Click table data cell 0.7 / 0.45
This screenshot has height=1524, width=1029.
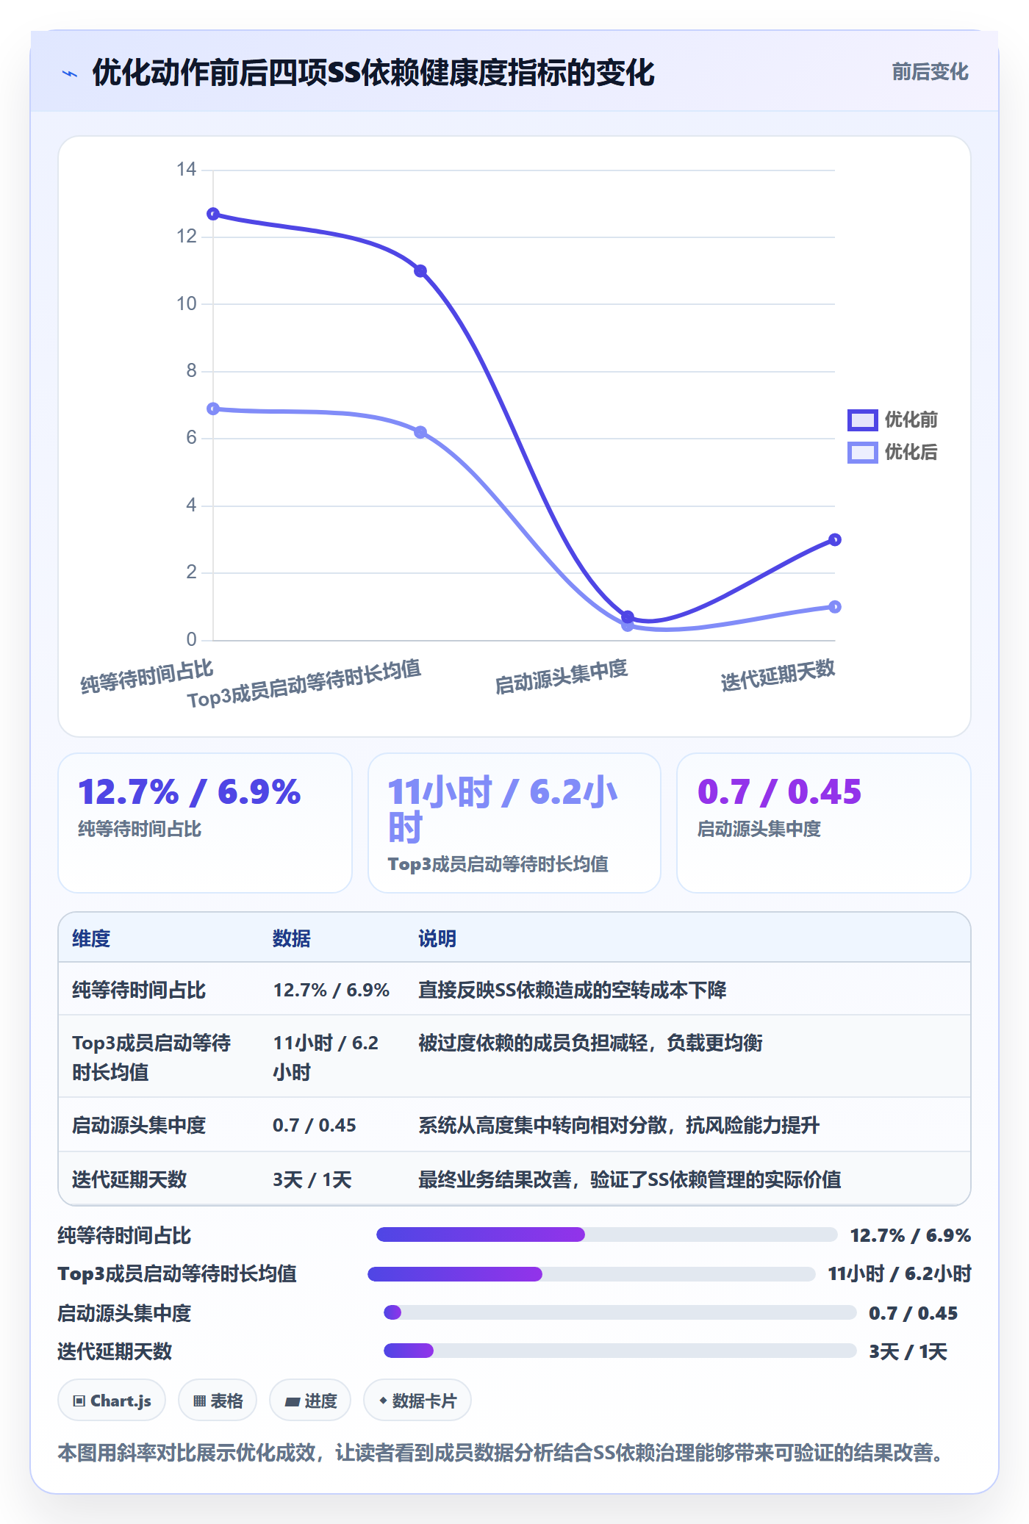point(315,1125)
